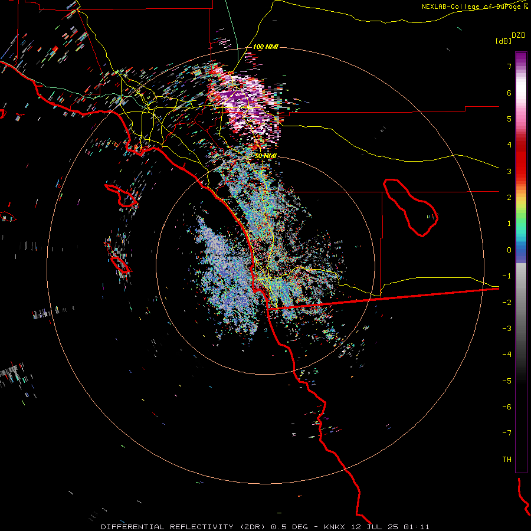This screenshot has width=531, height=531.
Task: Click the colorbar value 6 label
Action: (x=509, y=93)
